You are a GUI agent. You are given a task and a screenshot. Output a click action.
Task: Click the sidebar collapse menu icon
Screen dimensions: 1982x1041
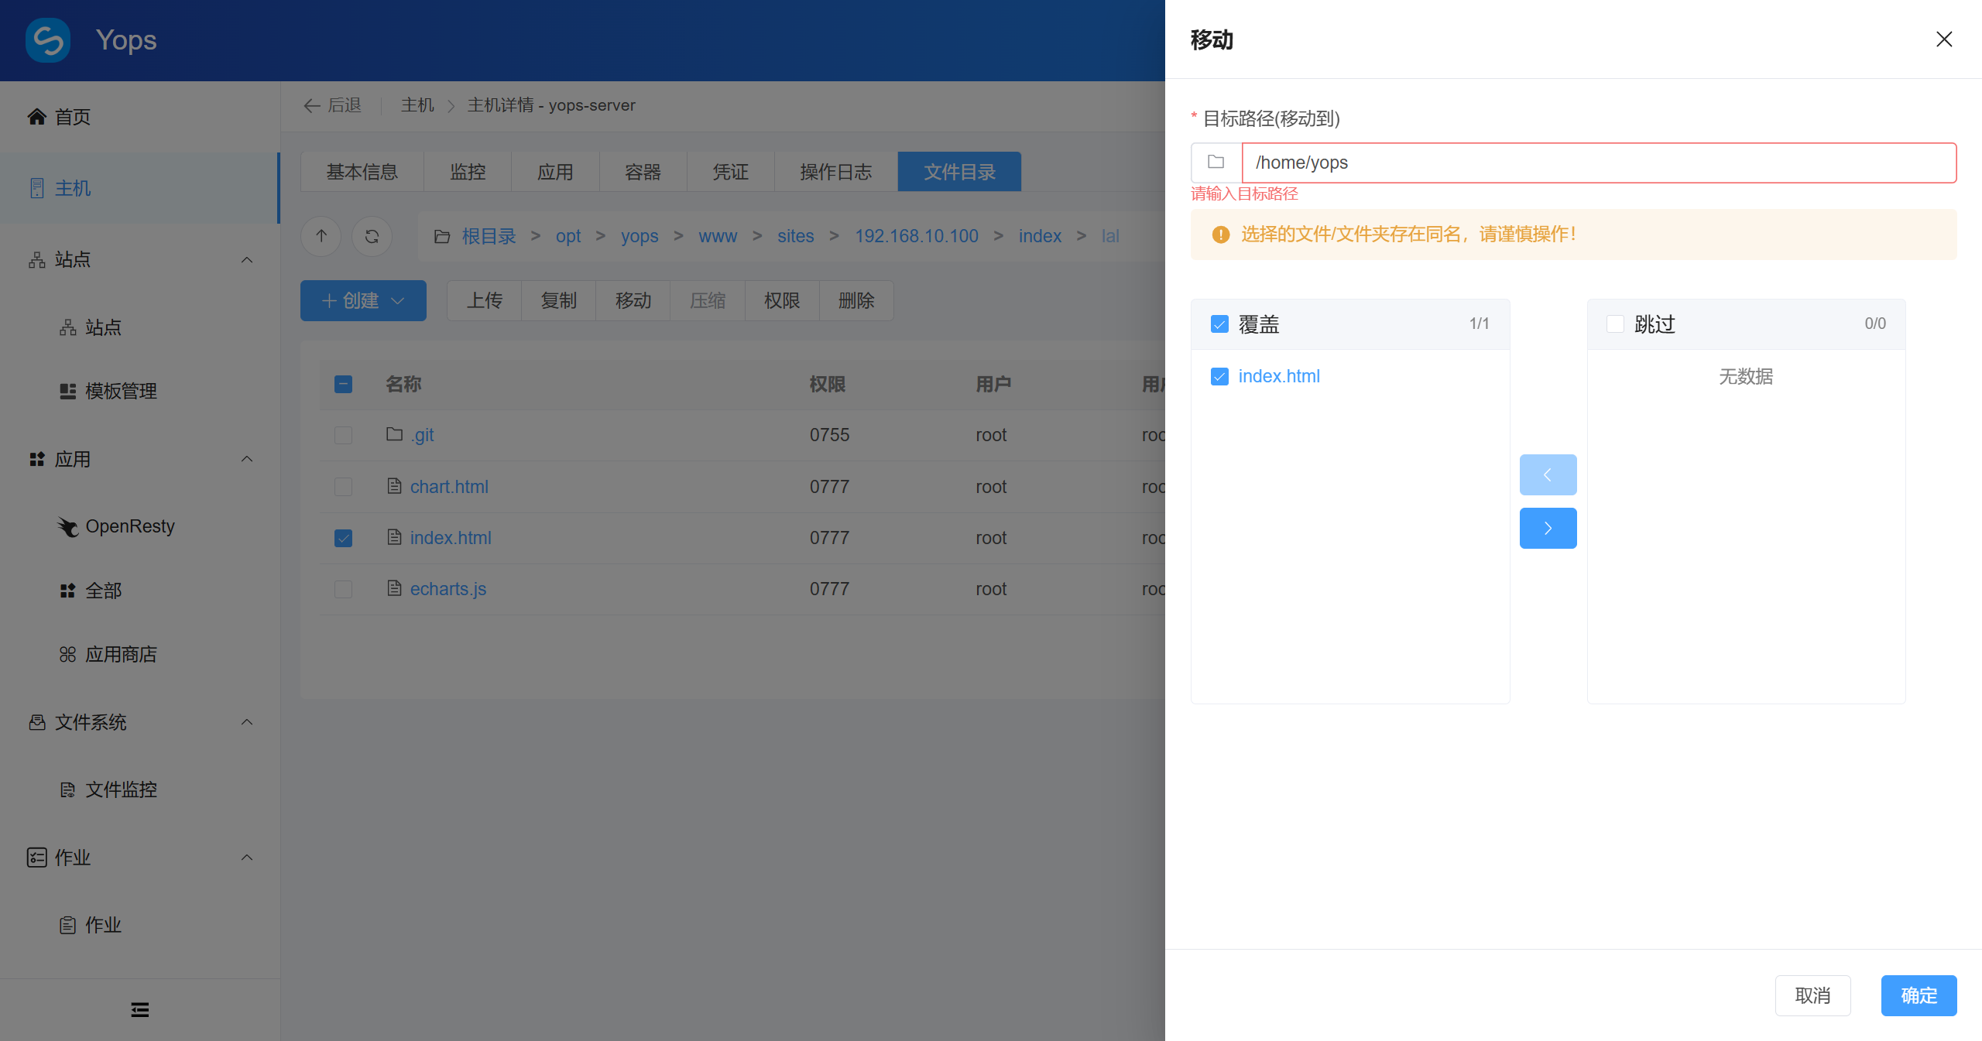[x=139, y=1009]
